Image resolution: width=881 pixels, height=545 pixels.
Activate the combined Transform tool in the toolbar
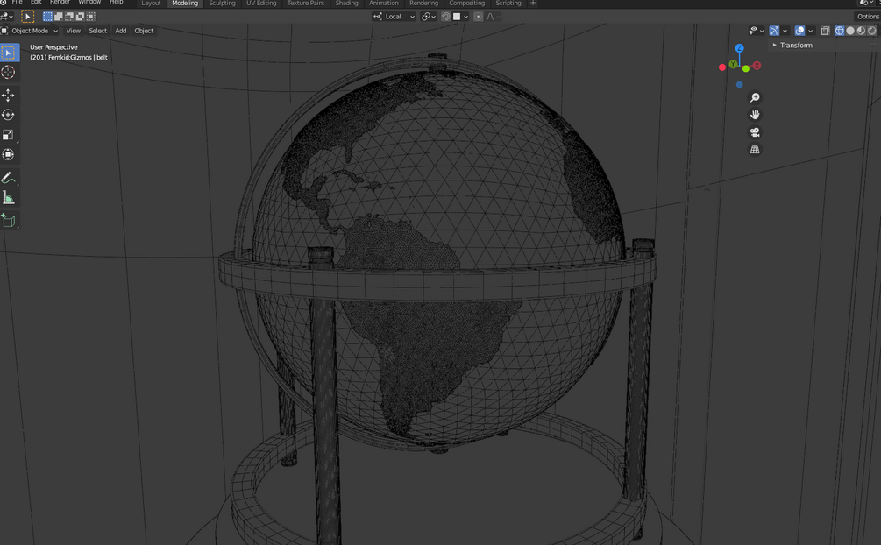[9, 154]
